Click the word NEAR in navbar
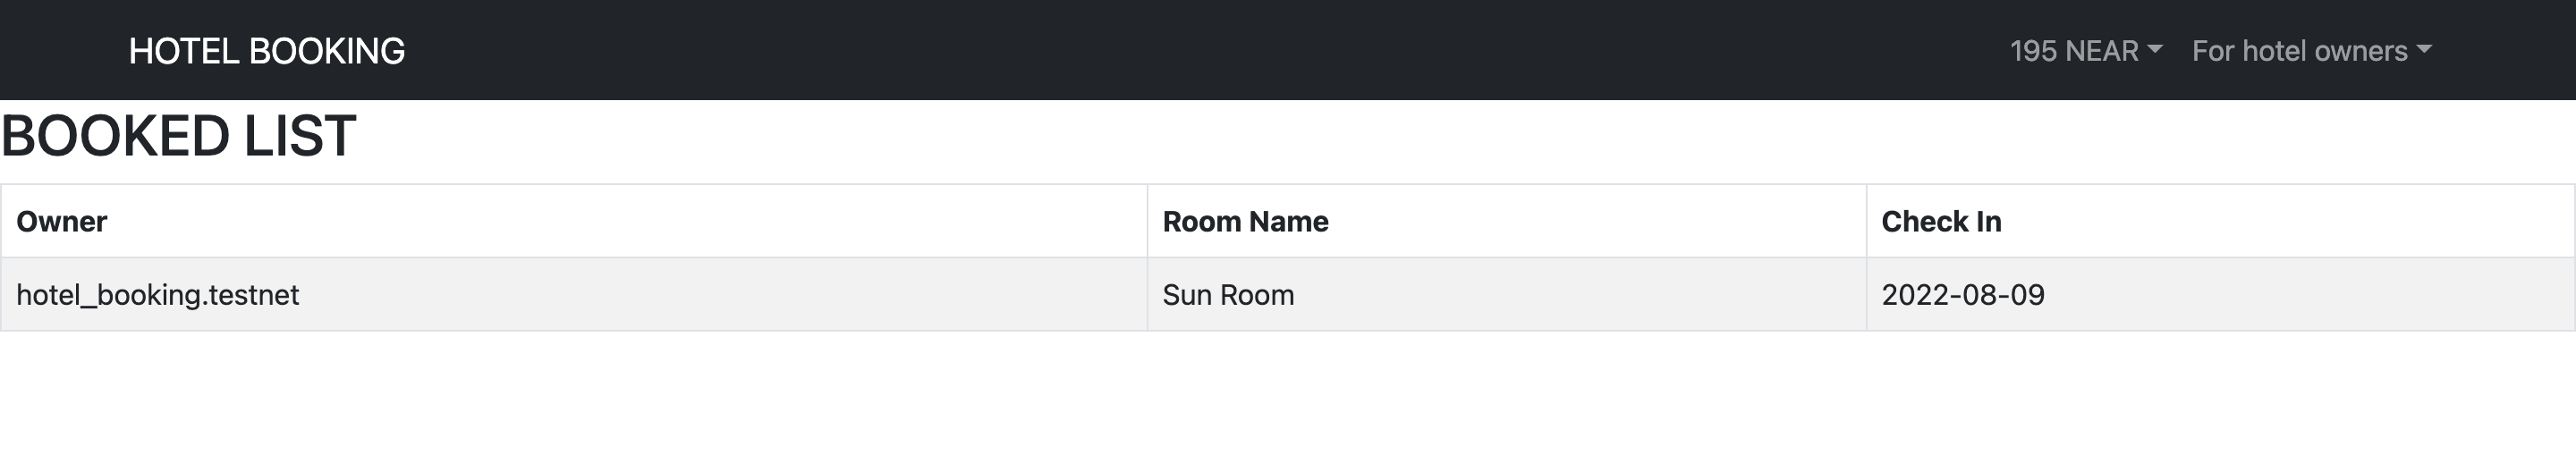Screen dimensions: 2576x455 [x=2101, y=50]
